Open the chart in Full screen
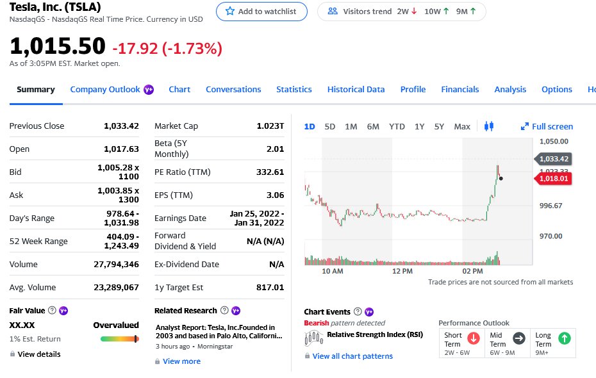The height and width of the screenshot is (378, 596). click(547, 126)
